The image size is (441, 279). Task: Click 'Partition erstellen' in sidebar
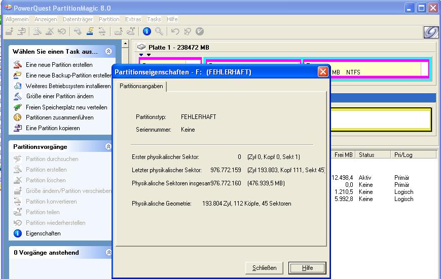pos(46,170)
